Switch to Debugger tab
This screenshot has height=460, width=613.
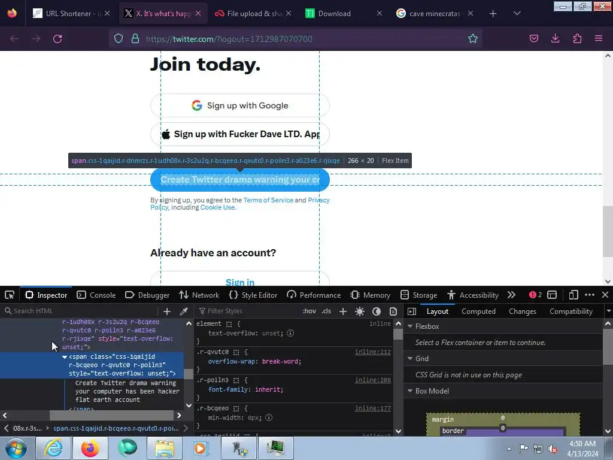click(147, 295)
